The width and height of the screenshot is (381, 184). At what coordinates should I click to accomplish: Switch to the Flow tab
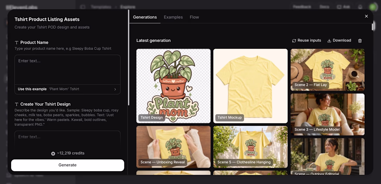coord(194,17)
